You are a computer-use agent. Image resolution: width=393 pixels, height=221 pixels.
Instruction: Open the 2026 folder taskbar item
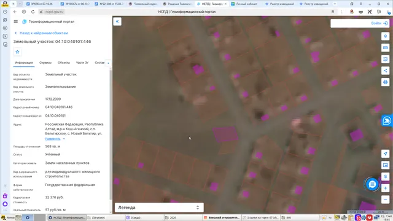tap(183, 217)
